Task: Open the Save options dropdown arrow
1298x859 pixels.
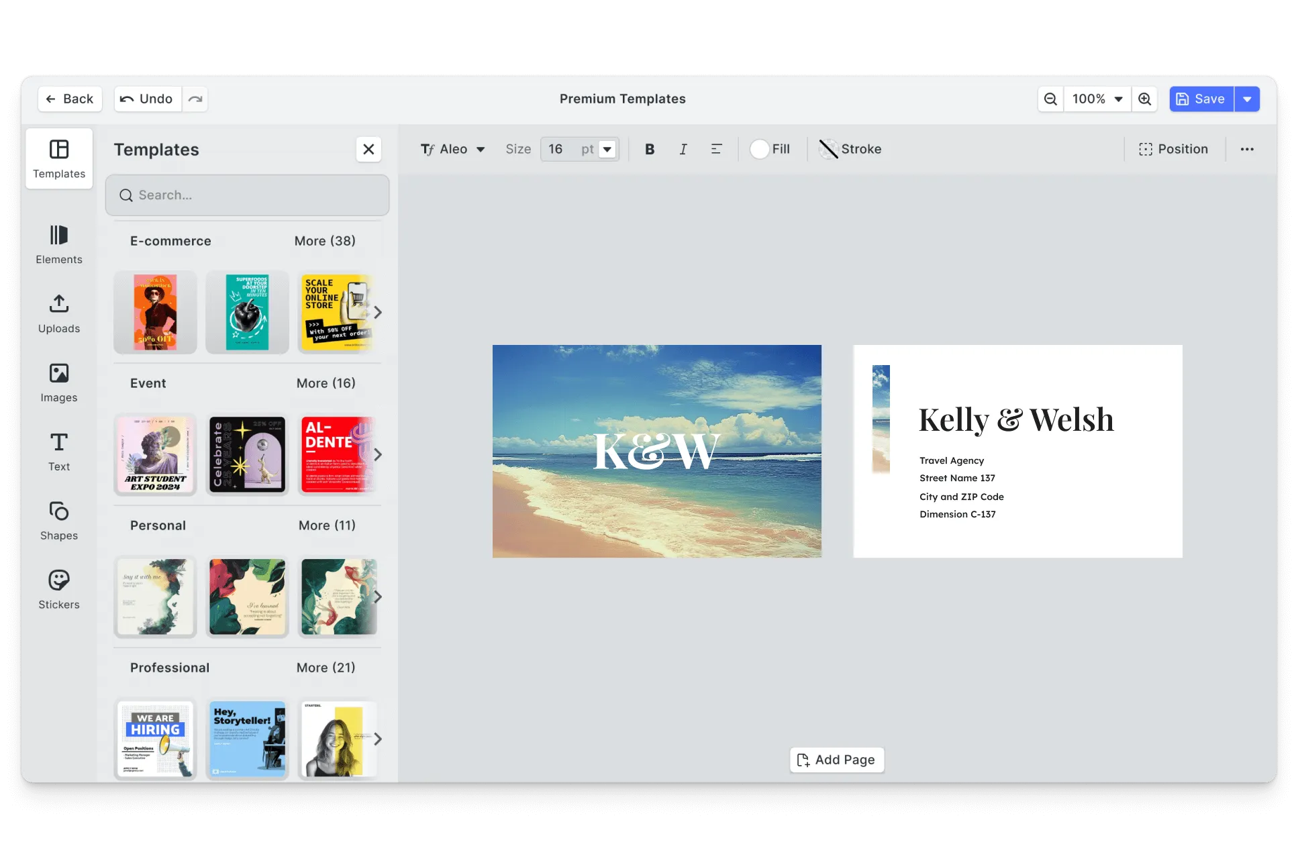Action: (1247, 99)
